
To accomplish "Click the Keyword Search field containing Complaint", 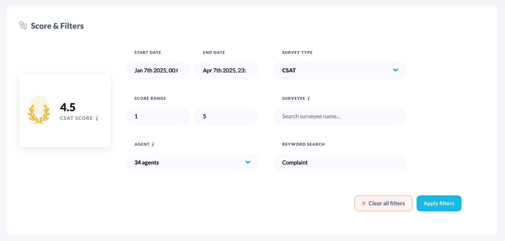I will tap(340, 162).
